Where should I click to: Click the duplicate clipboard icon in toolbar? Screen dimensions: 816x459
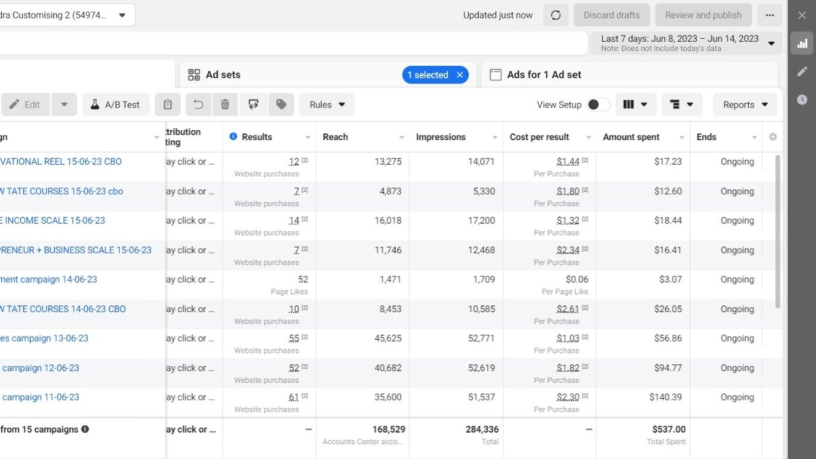(167, 104)
